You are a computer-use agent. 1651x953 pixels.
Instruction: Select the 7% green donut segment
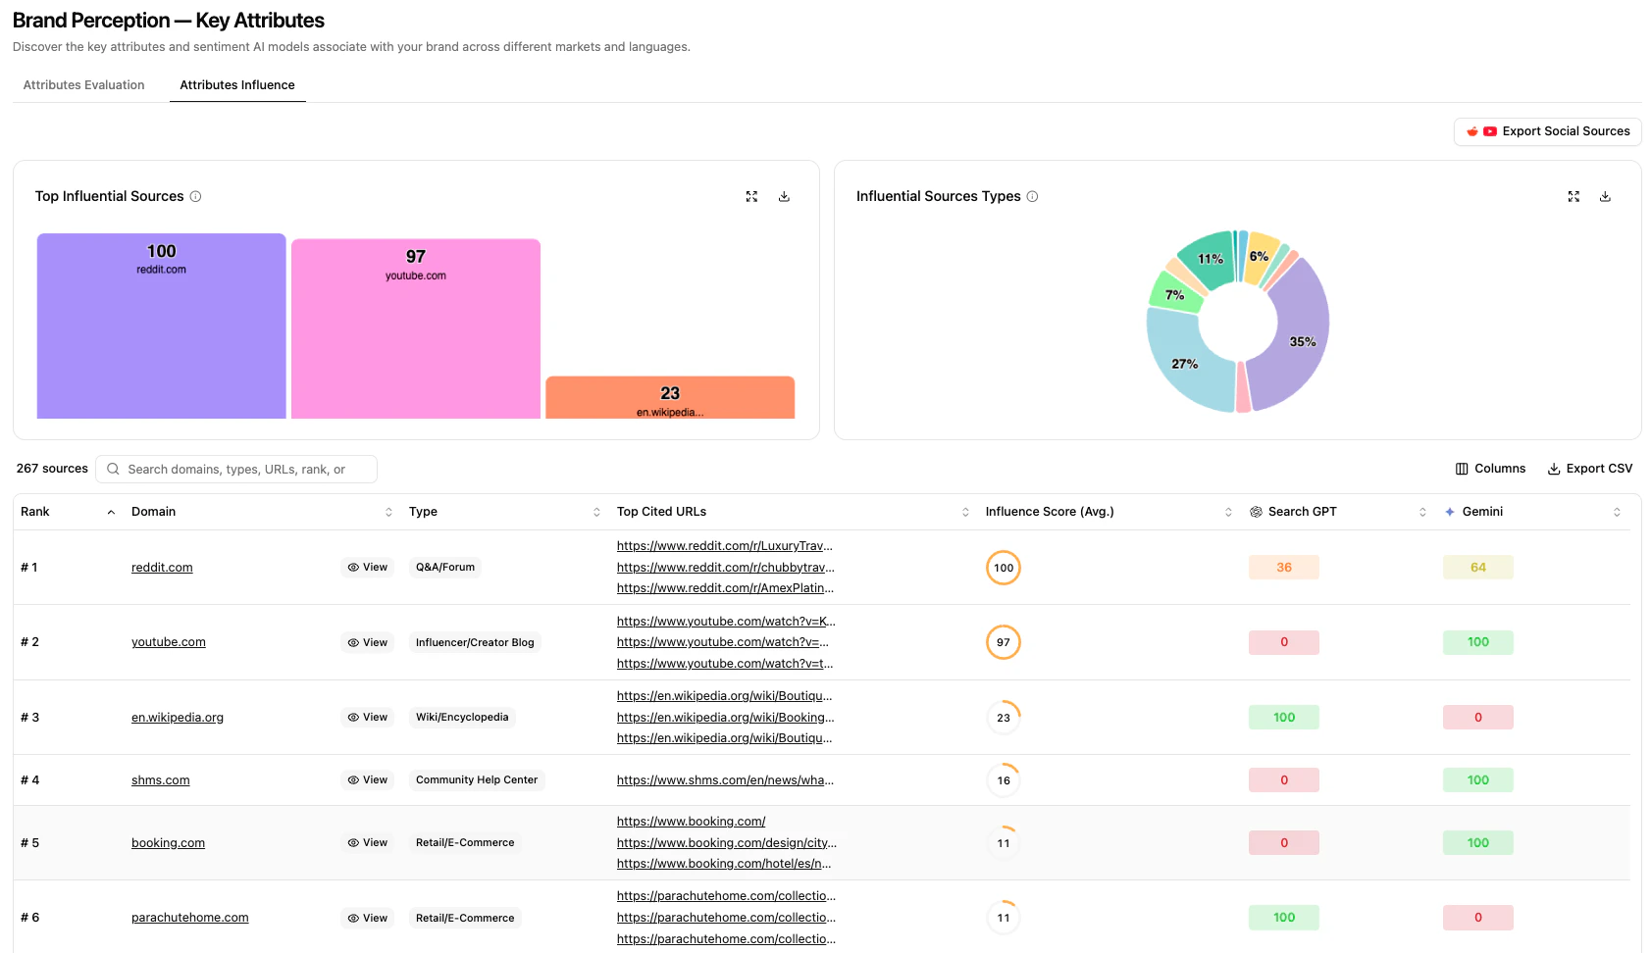(x=1176, y=293)
